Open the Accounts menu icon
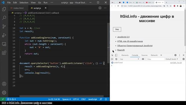The image size is (186, 105). [4, 84]
